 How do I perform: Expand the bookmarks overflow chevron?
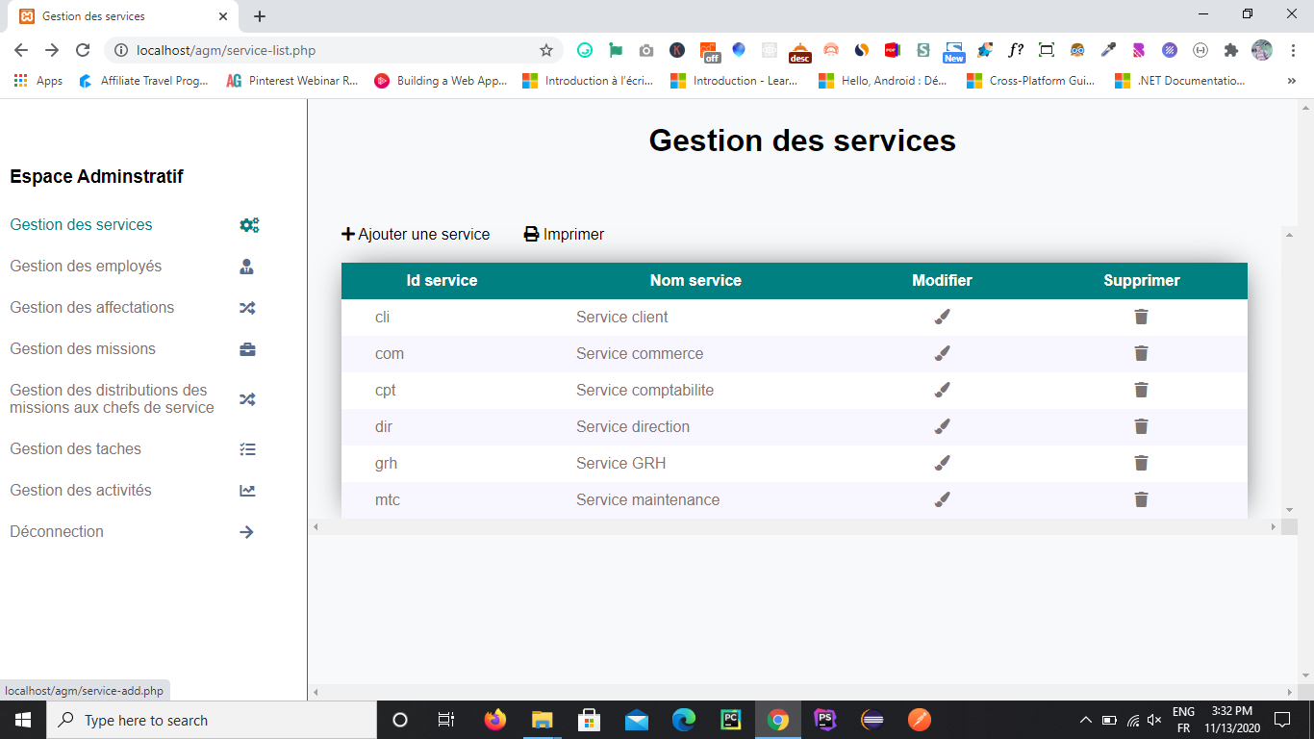pos(1291,81)
